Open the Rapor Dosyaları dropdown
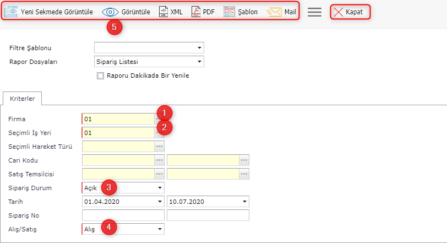Image resolution: width=447 pixels, height=243 pixels. click(199, 62)
